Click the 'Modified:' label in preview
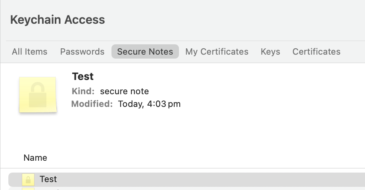Screen dimensions: 365x190 point(92,104)
